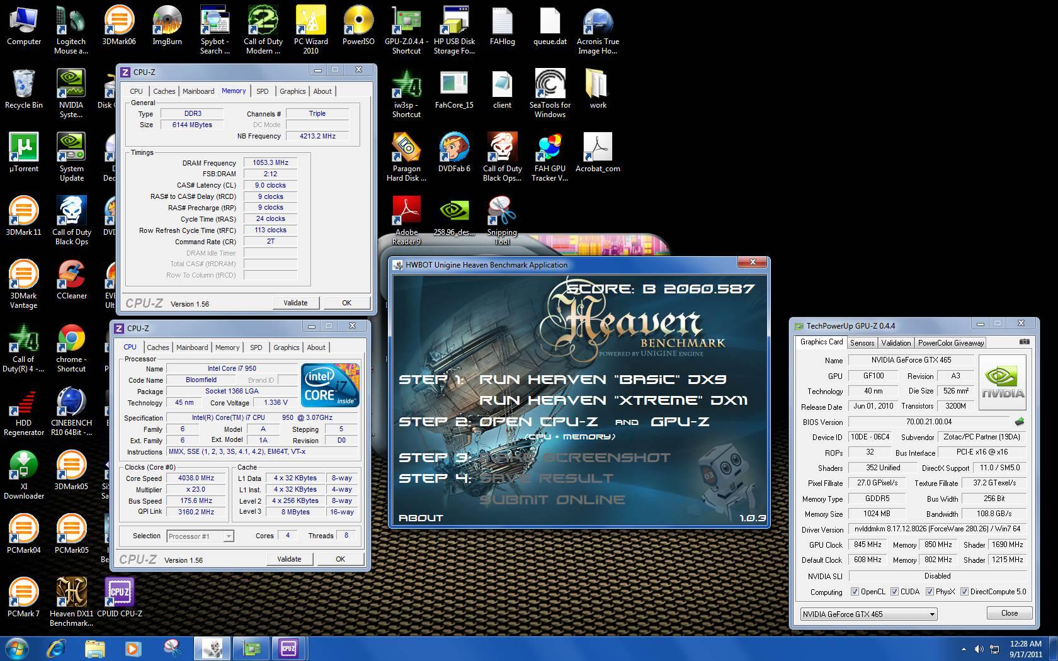Switch to Caches tab in memory CPU-Z window

click(164, 91)
